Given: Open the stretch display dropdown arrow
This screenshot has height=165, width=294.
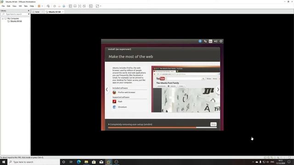Looking at the screenshot, I should tap(101, 6).
